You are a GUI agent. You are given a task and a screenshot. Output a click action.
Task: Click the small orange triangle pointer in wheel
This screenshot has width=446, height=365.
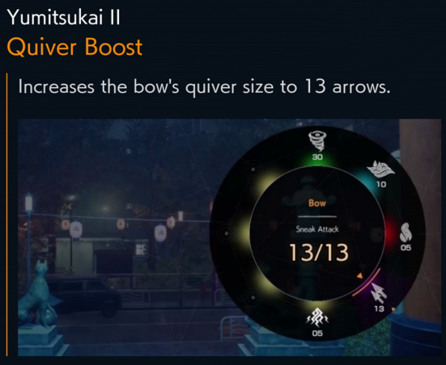coord(360,275)
